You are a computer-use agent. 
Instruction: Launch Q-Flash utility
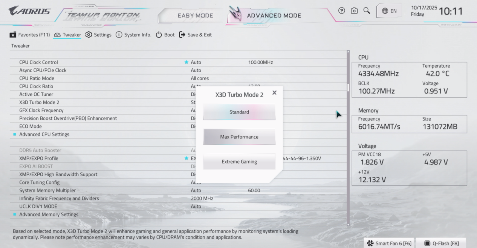pyautogui.click(x=441, y=243)
